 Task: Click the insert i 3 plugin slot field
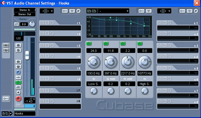coord(60,51)
